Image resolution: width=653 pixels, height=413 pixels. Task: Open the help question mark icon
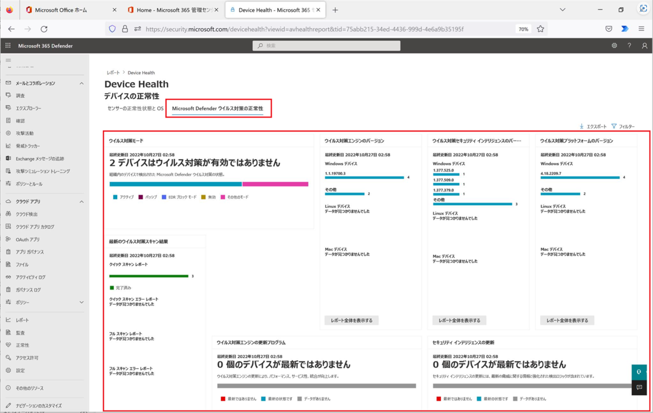click(x=629, y=46)
